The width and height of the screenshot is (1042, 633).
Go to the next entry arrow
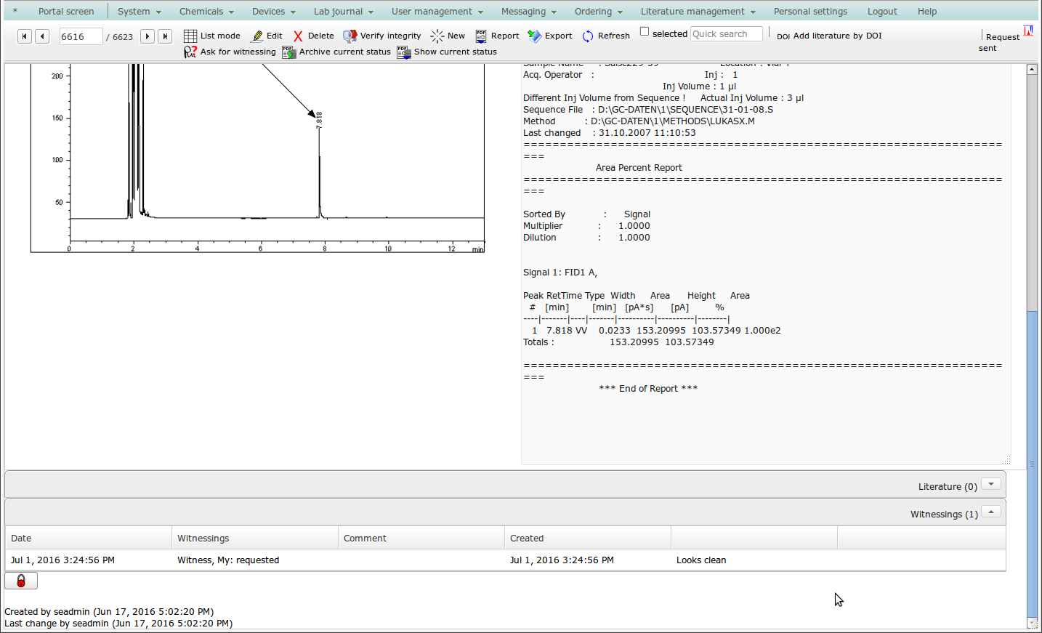pyautogui.click(x=148, y=36)
